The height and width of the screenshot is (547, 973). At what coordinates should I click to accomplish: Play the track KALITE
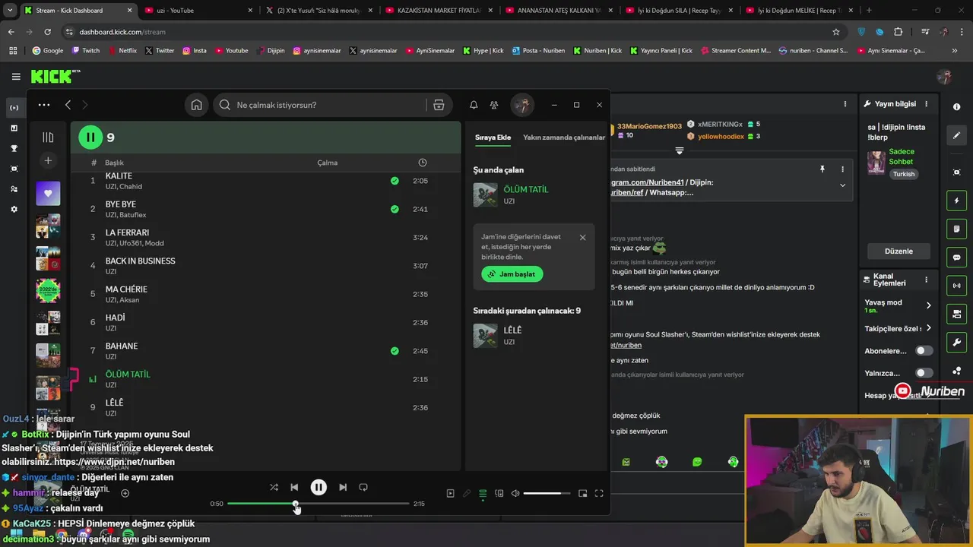[x=119, y=176]
